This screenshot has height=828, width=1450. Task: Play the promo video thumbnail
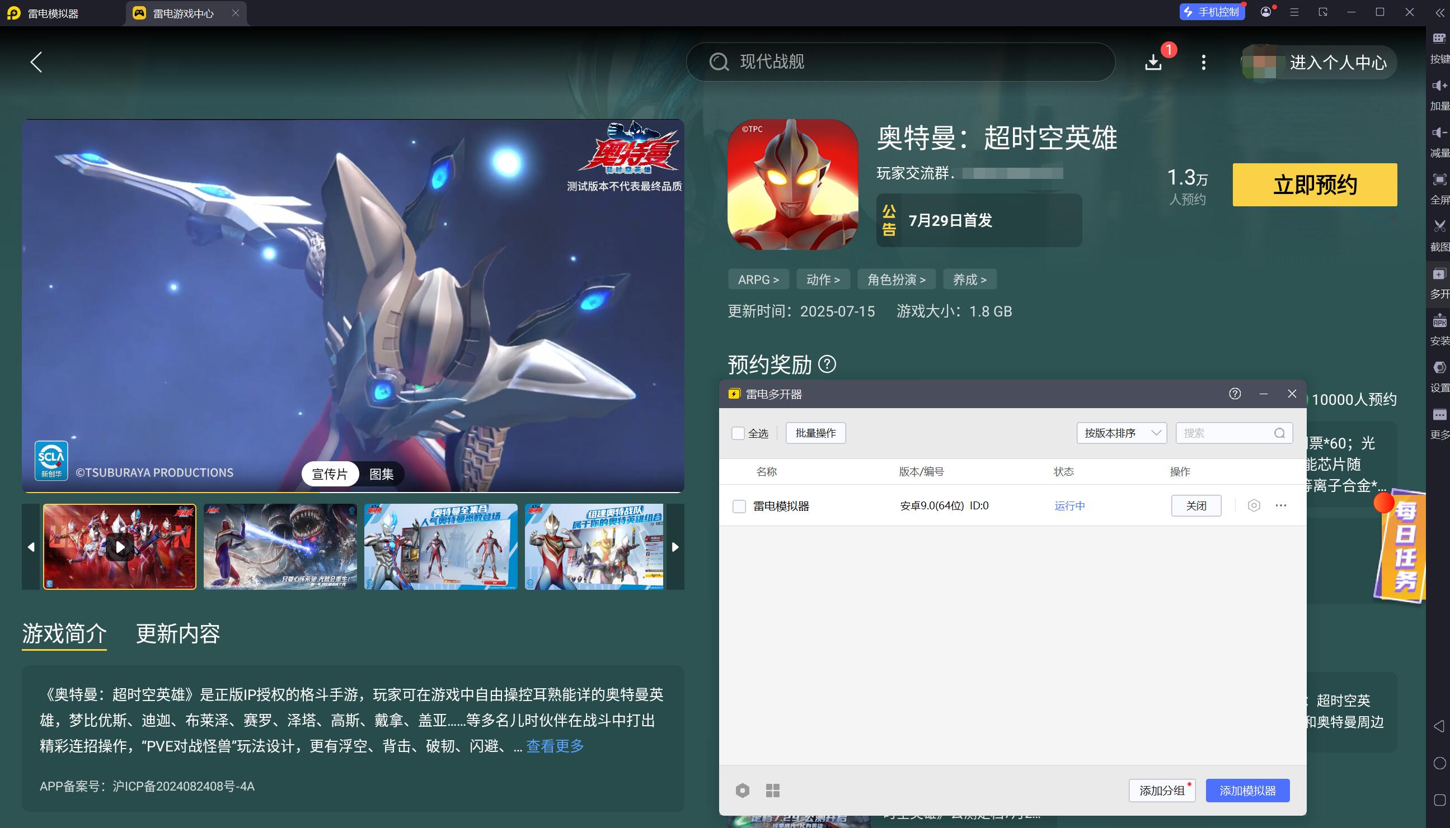(x=120, y=547)
